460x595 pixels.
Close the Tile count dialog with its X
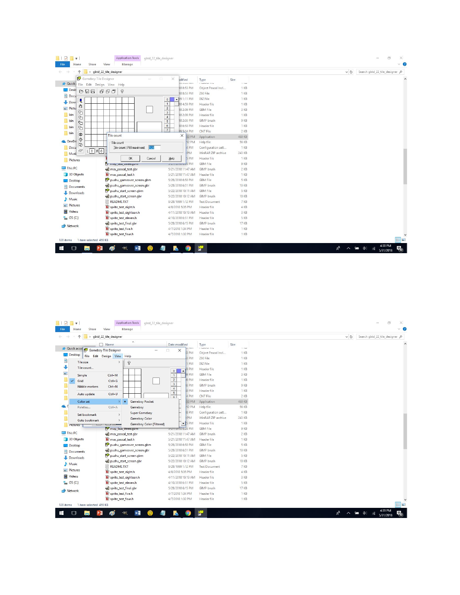(182, 136)
